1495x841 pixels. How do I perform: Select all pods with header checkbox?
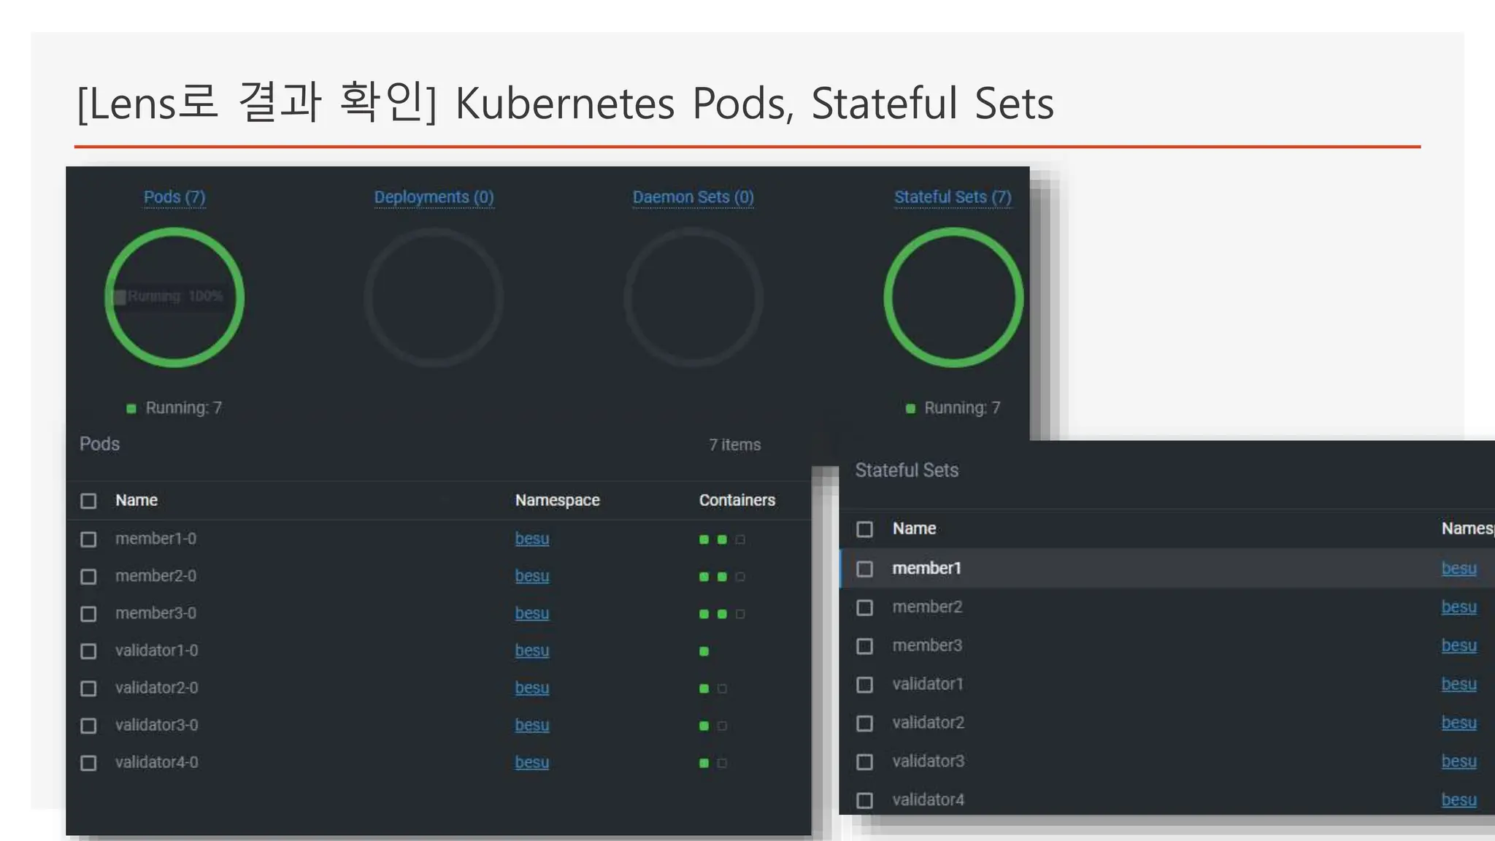(88, 501)
